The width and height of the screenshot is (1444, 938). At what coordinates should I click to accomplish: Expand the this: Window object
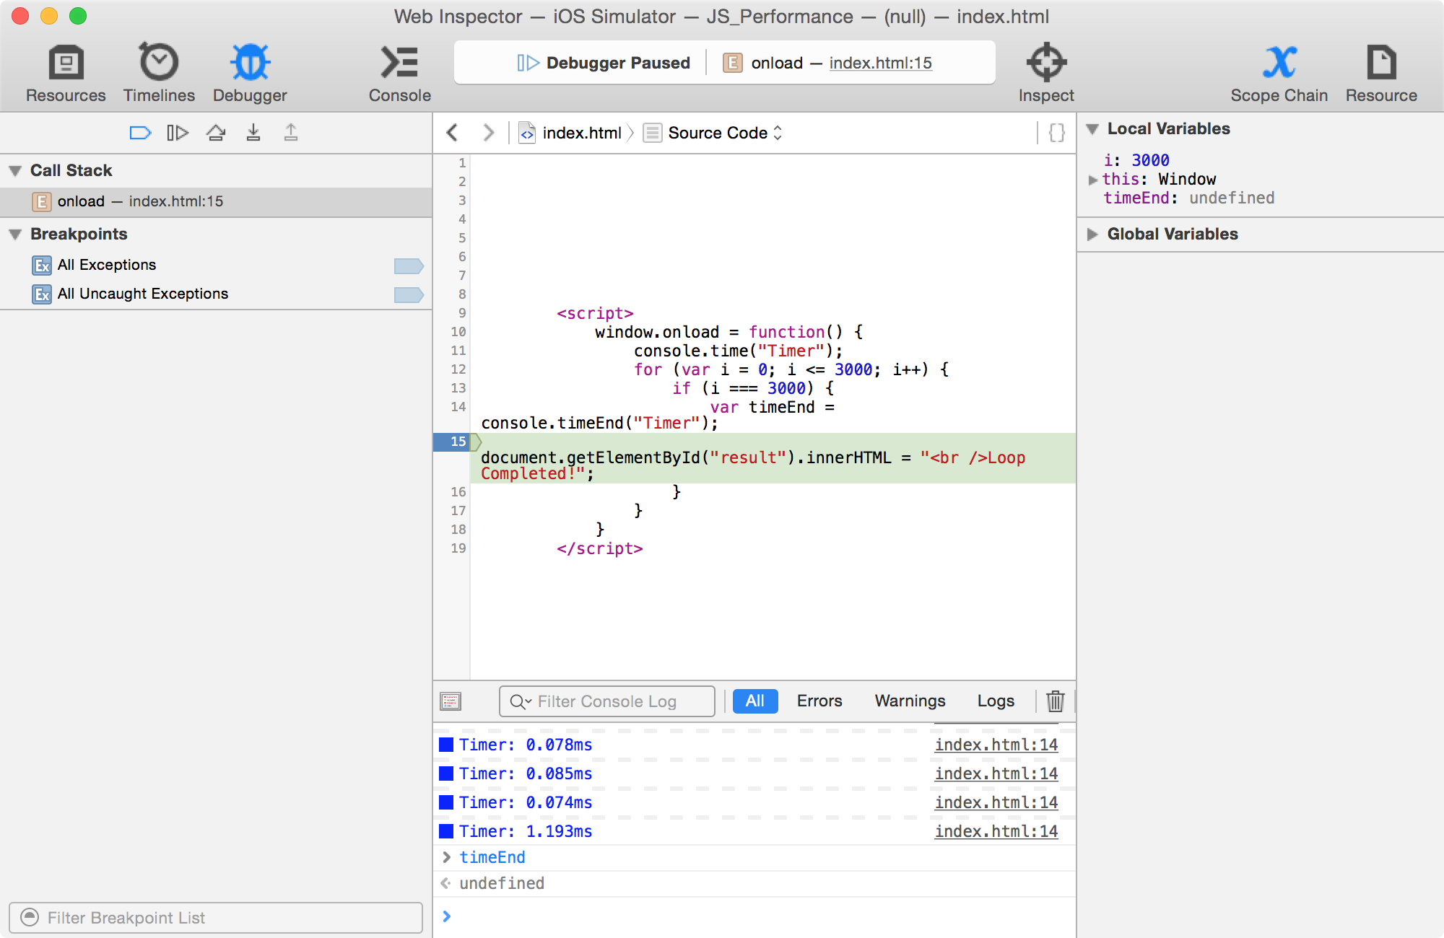pos(1093,180)
